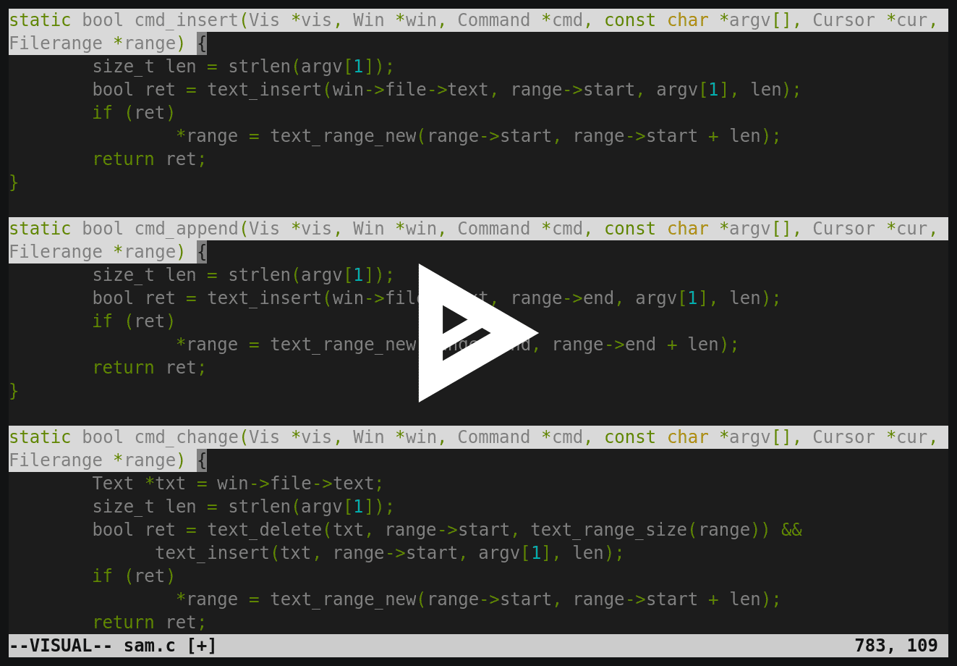Click the cmd_change function name
Viewport: 957px width, 666px height.
[187, 437]
